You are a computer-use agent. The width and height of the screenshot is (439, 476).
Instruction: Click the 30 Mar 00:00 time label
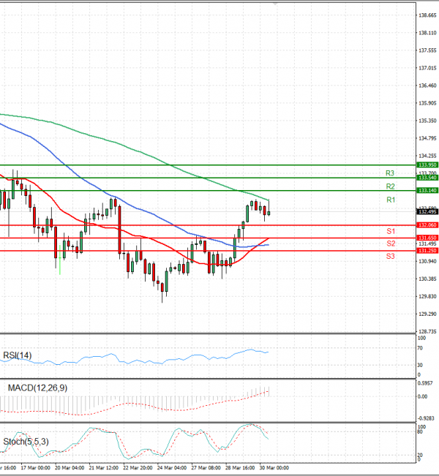point(274,468)
